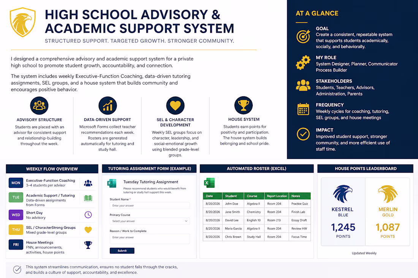The image size is (418, 278).
Task: Click the House Points Leaderboard header
Action: point(366,169)
